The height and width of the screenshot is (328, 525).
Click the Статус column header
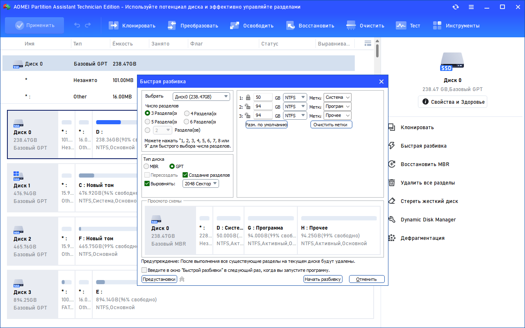[269, 43]
